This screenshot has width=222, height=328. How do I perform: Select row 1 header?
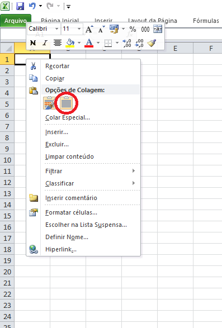pyautogui.click(x=7, y=59)
